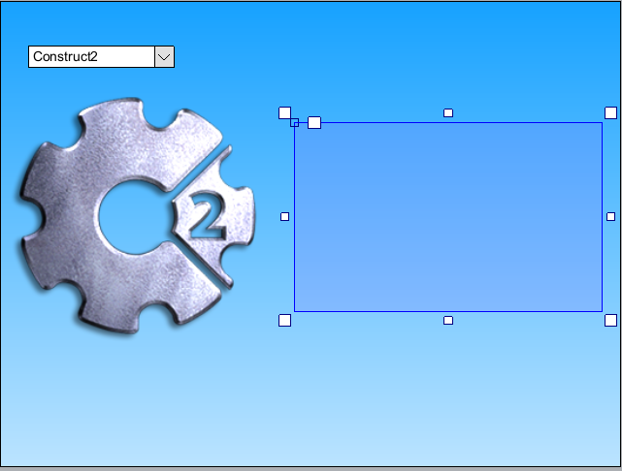Click the top-right corner resize handle
The width and height of the screenshot is (622, 471).
click(611, 112)
